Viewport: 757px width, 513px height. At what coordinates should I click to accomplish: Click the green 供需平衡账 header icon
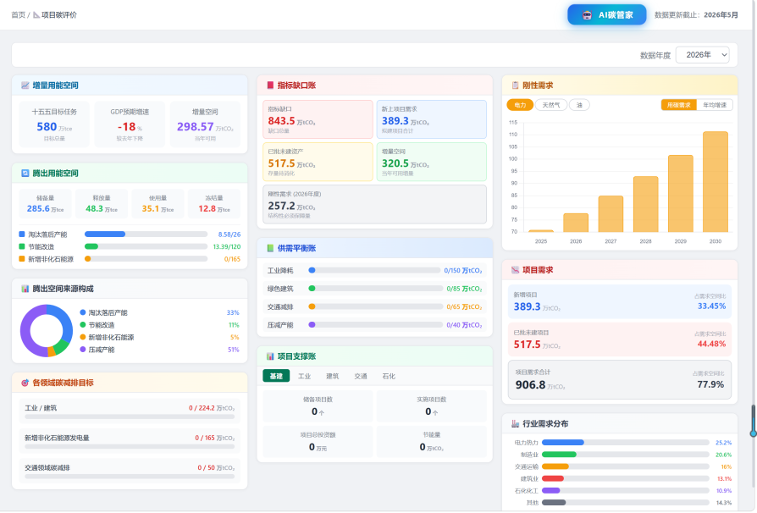coord(270,248)
